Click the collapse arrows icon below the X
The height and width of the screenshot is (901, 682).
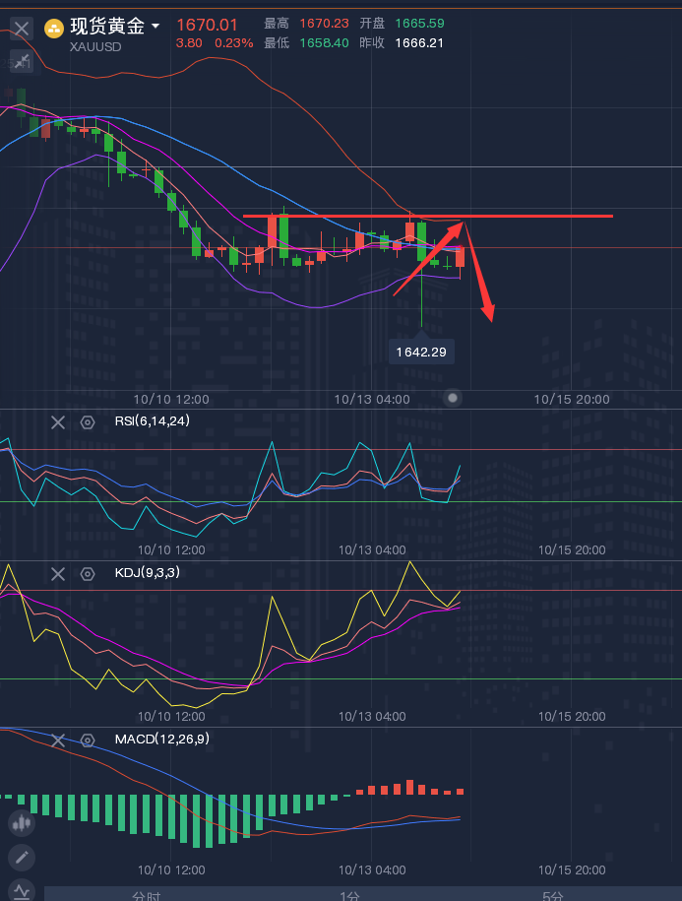point(22,62)
